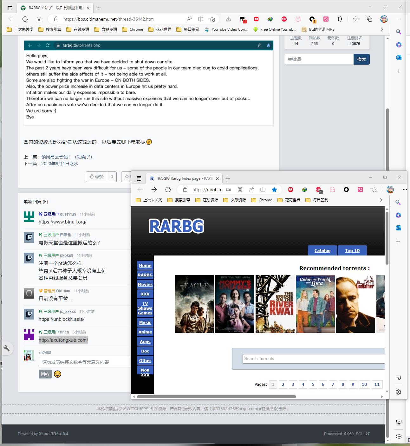410x446 pixels.
Task: Open 每日签到 bookmark folder in RARBG window
Action: click(316, 200)
